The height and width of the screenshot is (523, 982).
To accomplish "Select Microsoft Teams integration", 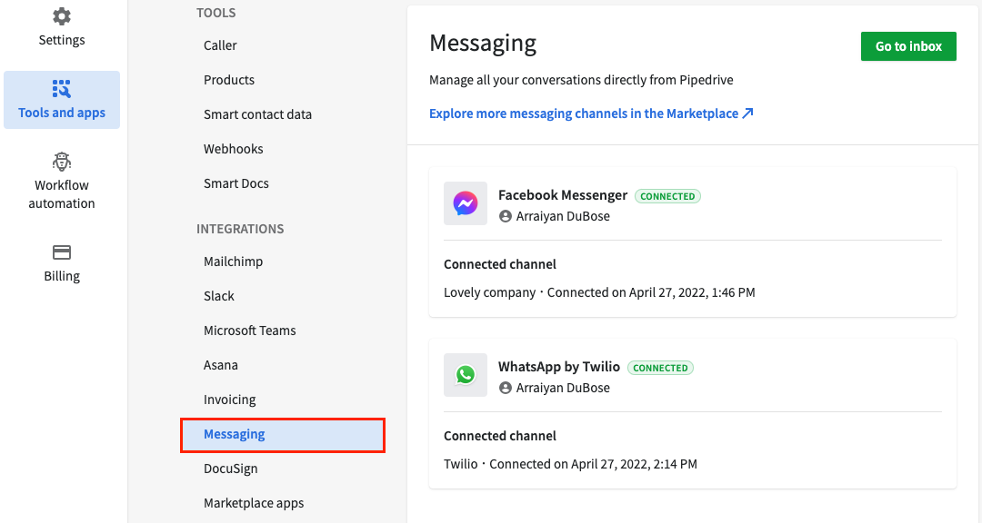I will [x=249, y=330].
